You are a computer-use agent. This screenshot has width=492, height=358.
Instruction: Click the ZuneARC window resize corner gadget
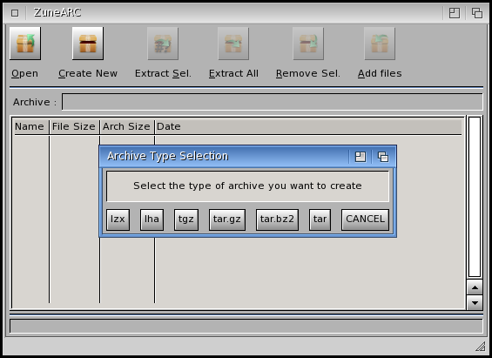[x=481, y=347]
